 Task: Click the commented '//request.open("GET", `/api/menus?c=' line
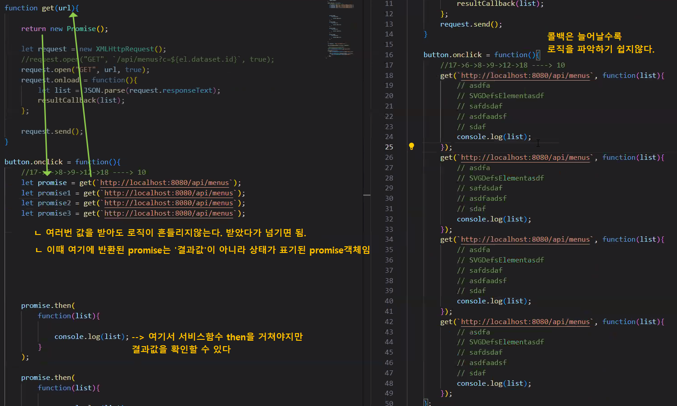tap(148, 59)
